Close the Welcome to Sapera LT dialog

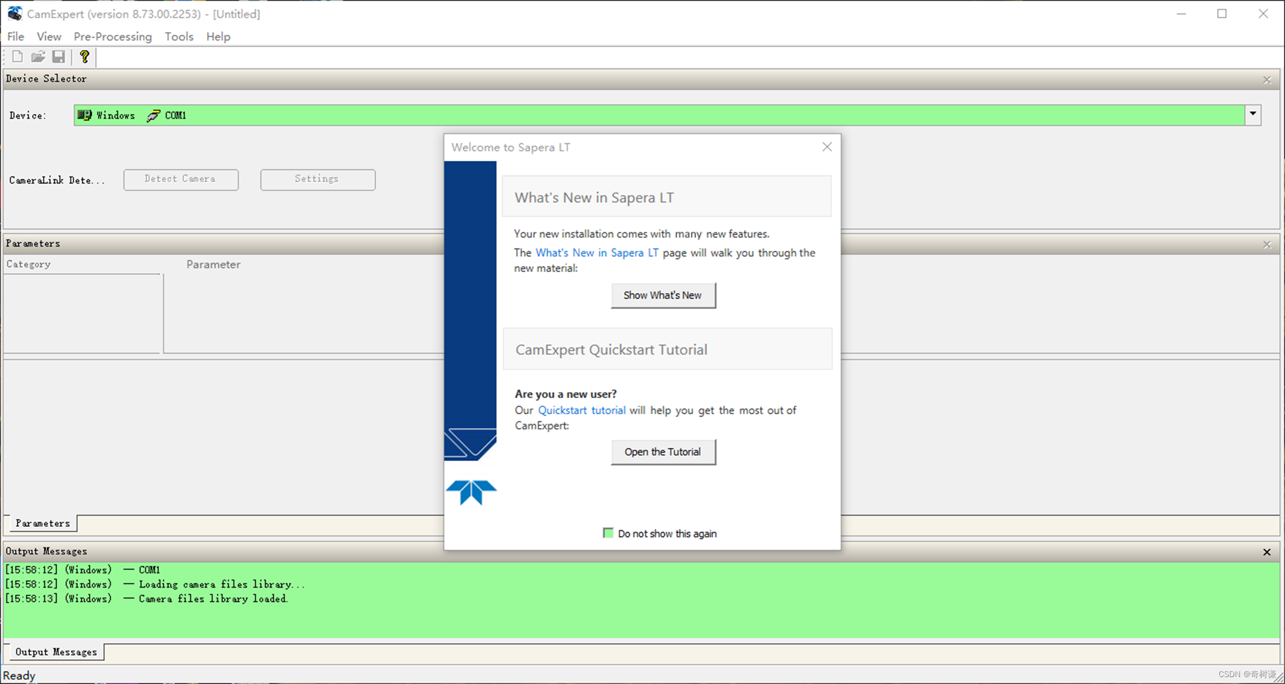tap(826, 147)
